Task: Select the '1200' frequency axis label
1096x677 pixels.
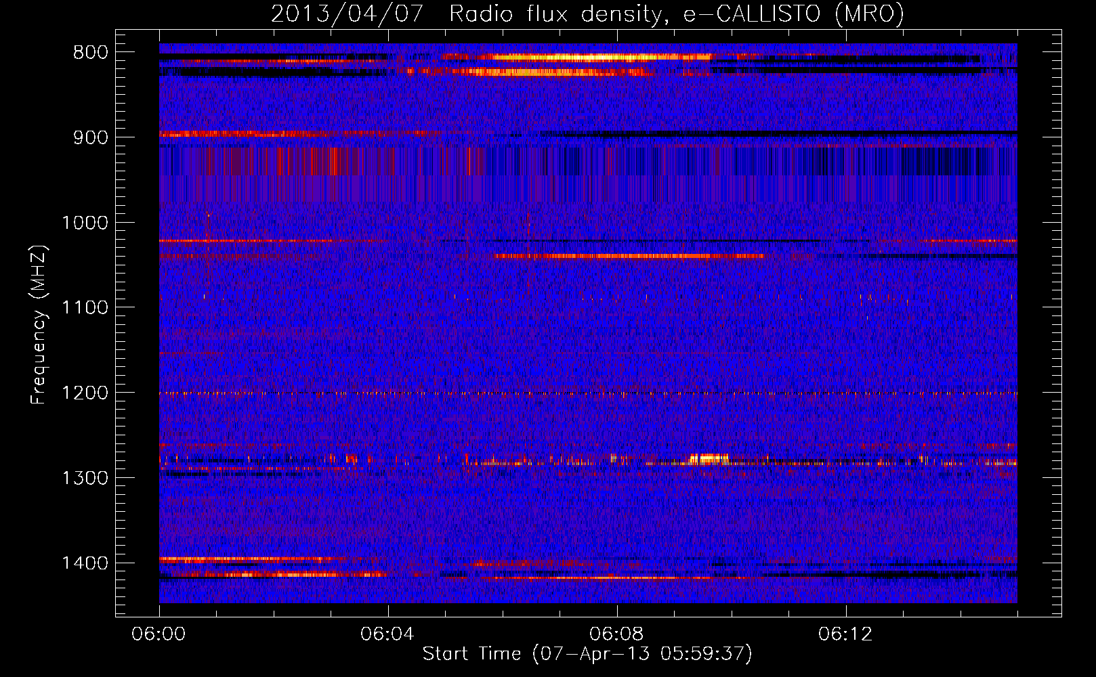Action: point(85,393)
